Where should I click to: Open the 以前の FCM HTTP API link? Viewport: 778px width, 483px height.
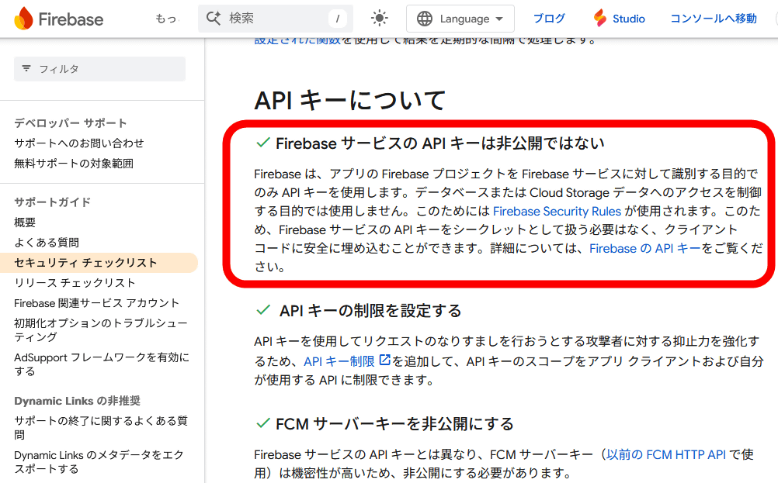coord(665,455)
